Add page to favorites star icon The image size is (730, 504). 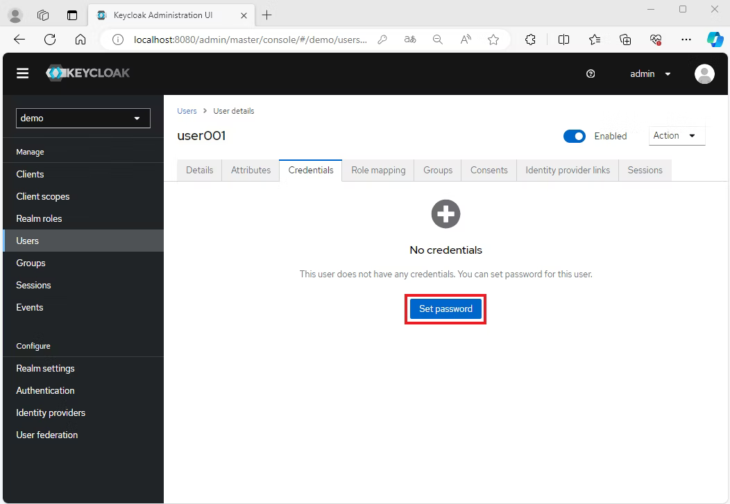[493, 40]
